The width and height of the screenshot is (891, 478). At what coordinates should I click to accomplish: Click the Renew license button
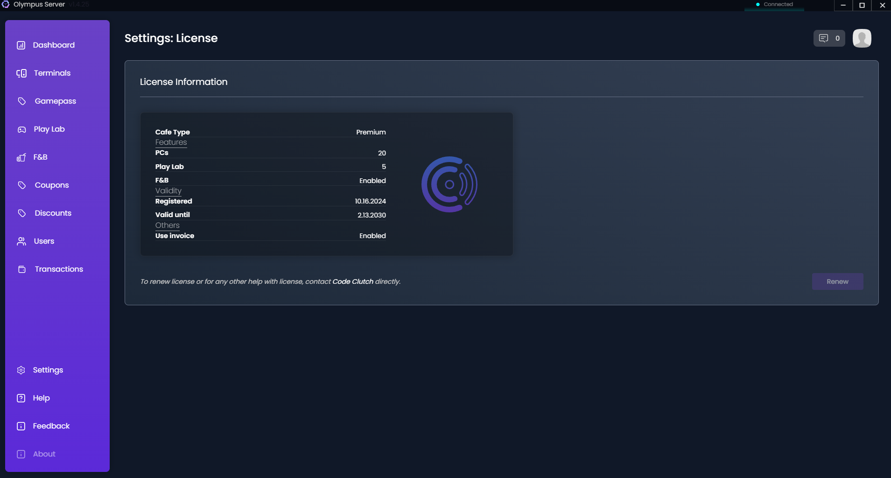(837, 281)
